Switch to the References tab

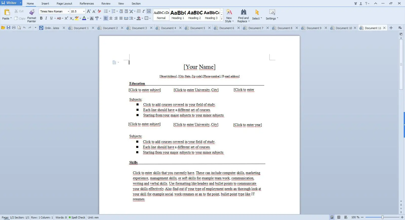[87, 4]
